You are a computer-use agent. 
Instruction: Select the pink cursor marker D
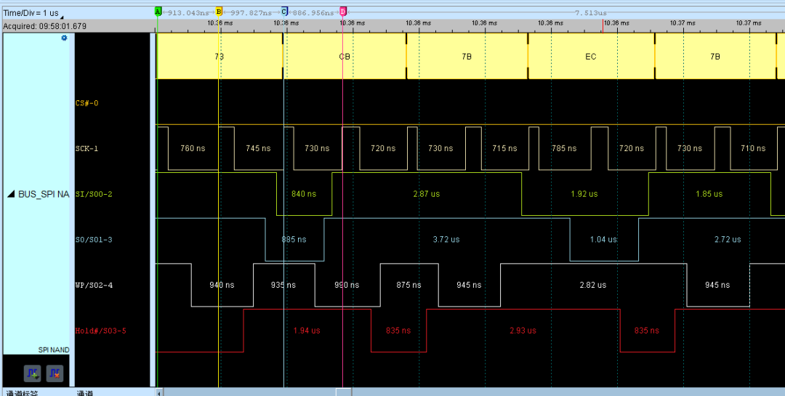pos(343,11)
